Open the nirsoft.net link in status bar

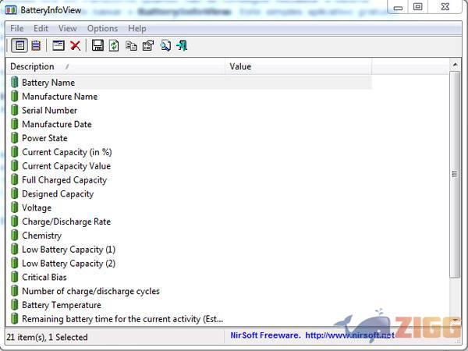[349, 337]
